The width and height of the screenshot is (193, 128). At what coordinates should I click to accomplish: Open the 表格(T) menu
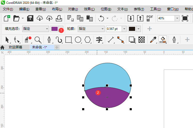coord(139,9)
